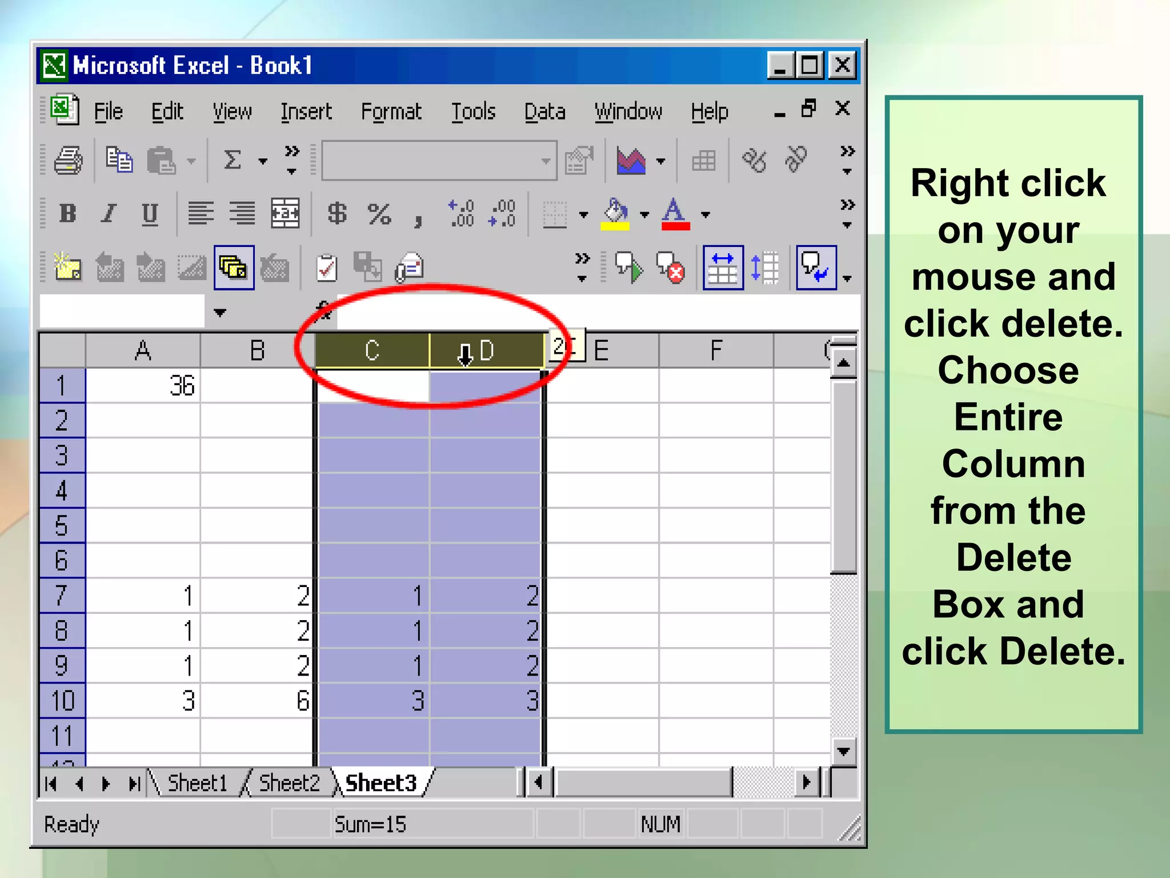Image resolution: width=1170 pixels, height=878 pixels.
Task: Open the Font Color dropdown arrow
Action: click(706, 215)
